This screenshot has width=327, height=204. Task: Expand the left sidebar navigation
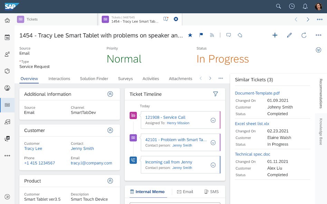7,197
